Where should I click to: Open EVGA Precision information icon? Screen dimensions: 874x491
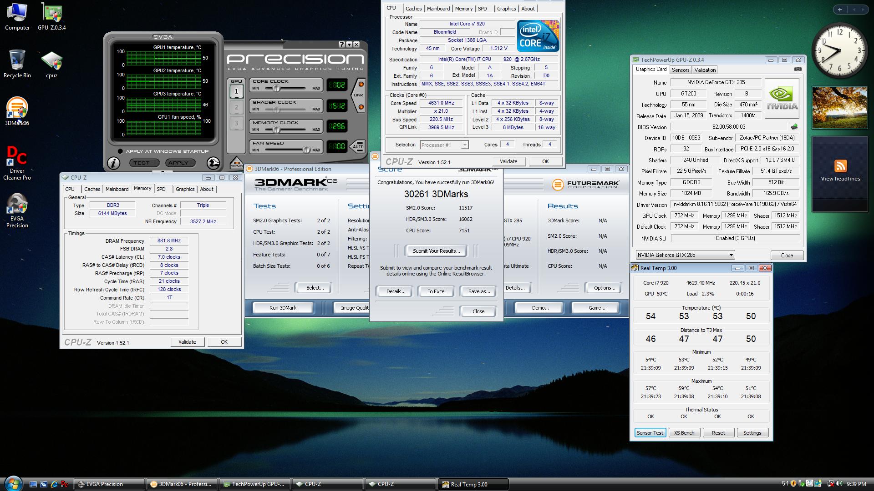(113, 163)
